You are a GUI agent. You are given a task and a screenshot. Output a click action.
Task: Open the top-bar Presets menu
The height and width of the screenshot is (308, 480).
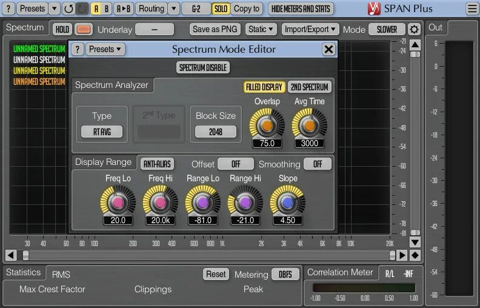(32, 8)
